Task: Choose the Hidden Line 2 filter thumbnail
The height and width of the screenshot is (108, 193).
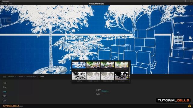Action: point(107,76)
